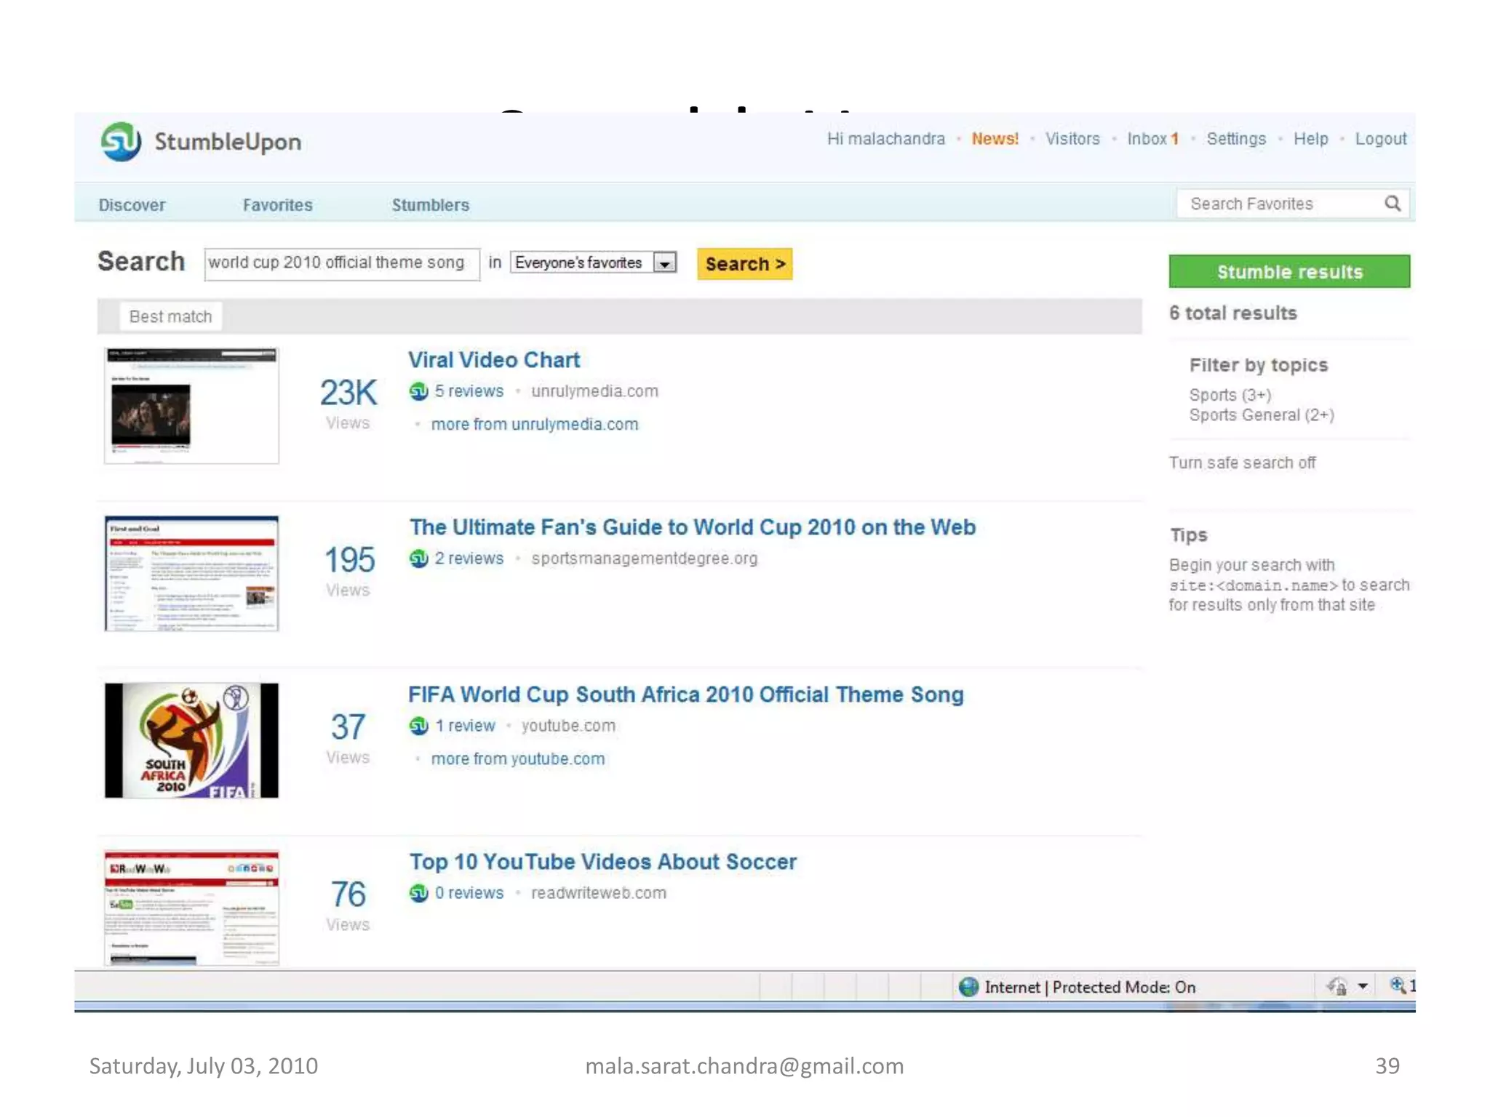Open Top 10 YouTube Videos About Soccer
Viewport: 1490px width, 1117px height.
602,862
